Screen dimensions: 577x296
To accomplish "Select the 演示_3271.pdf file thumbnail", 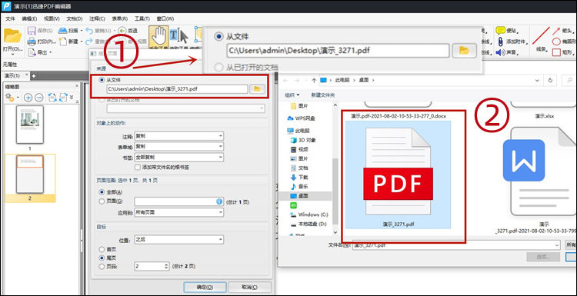I will [398, 175].
